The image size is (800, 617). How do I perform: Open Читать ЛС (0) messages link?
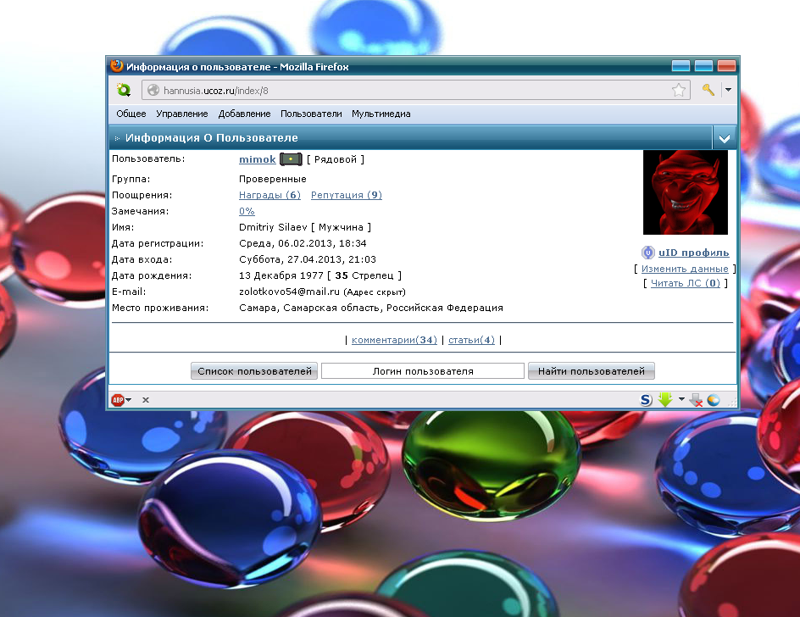(686, 283)
